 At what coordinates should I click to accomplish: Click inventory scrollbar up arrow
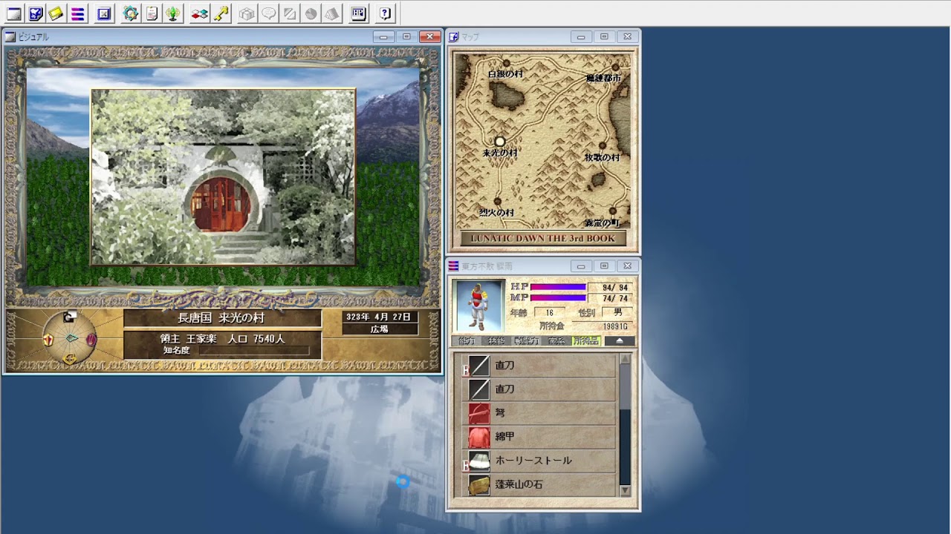625,359
